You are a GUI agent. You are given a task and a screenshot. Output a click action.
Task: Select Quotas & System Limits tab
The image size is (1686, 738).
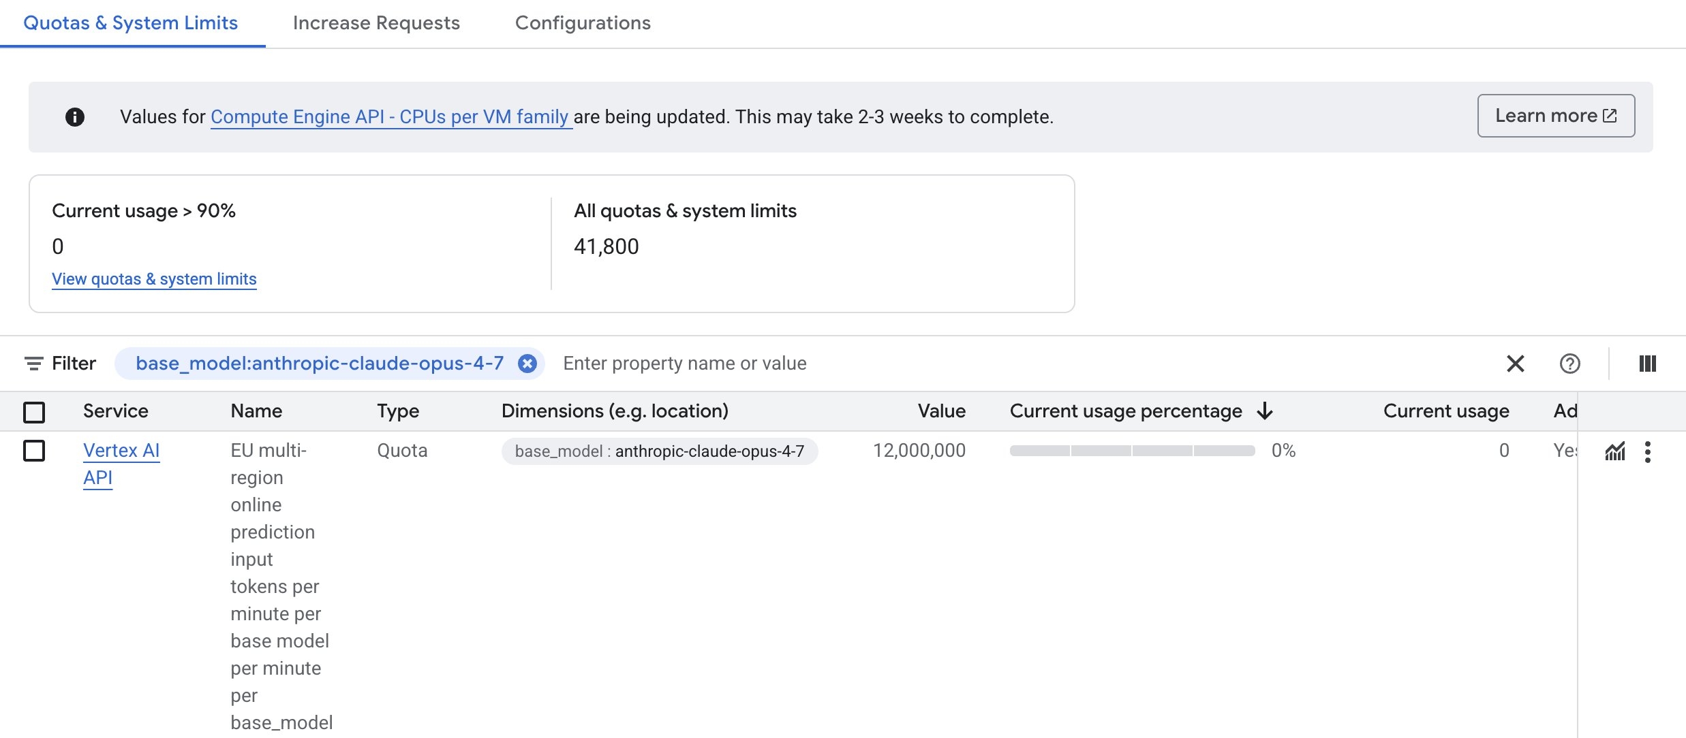point(130,23)
